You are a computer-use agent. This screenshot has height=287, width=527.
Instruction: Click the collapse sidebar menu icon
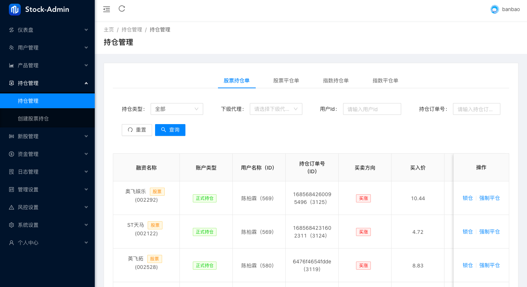(107, 9)
